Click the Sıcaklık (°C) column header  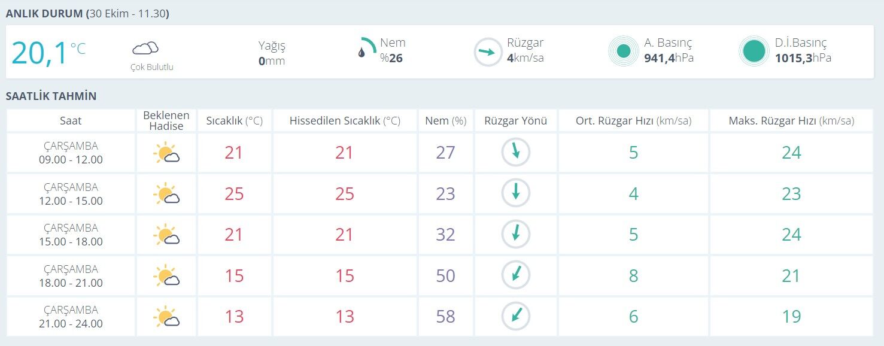coord(235,120)
